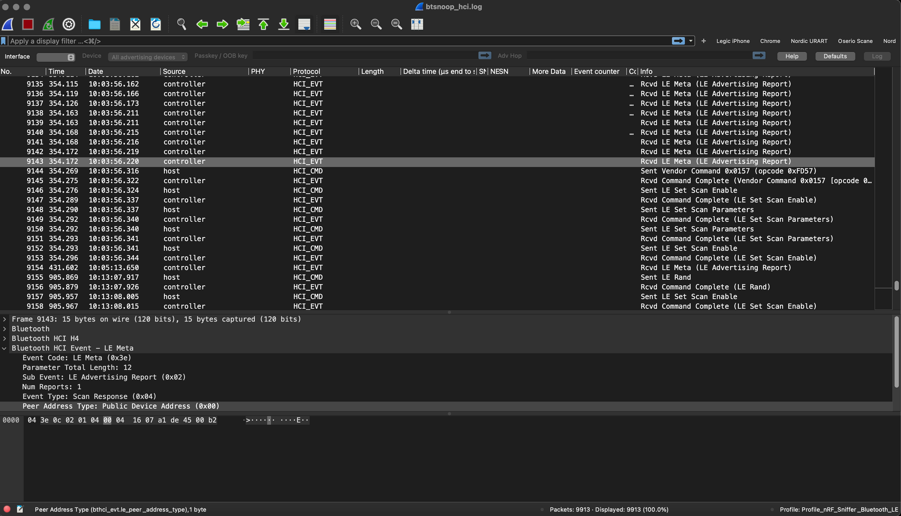Click display filter bookmark icon

coord(4,41)
